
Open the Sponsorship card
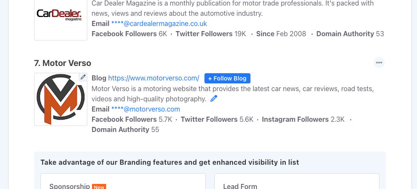tap(123, 181)
